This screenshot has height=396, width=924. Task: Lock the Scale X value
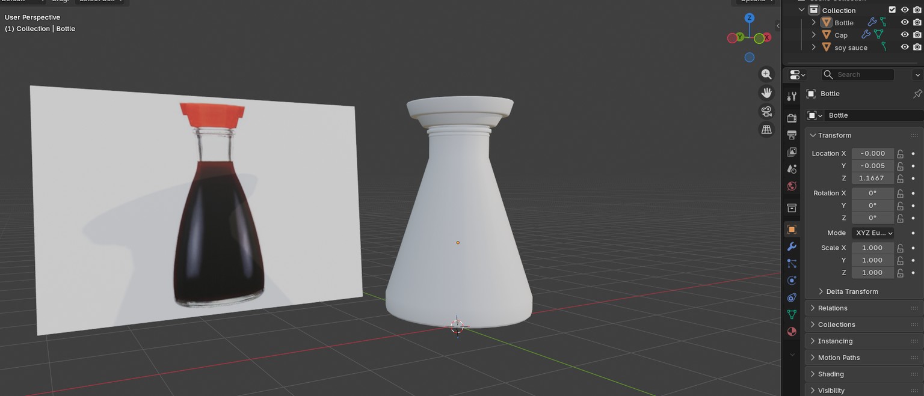(x=901, y=248)
